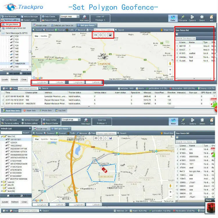This screenshot has width=218, height=218.
Task: Open Report Center menu in User NY window
Action: [50, 20]
